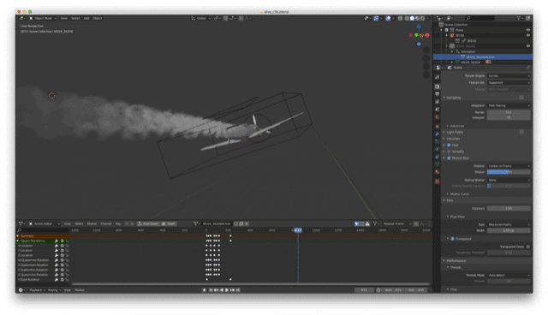The width and height of the screenshot is (548, 315).
Task: Click the unlink action X icon
Action: (x=247, y=223)
